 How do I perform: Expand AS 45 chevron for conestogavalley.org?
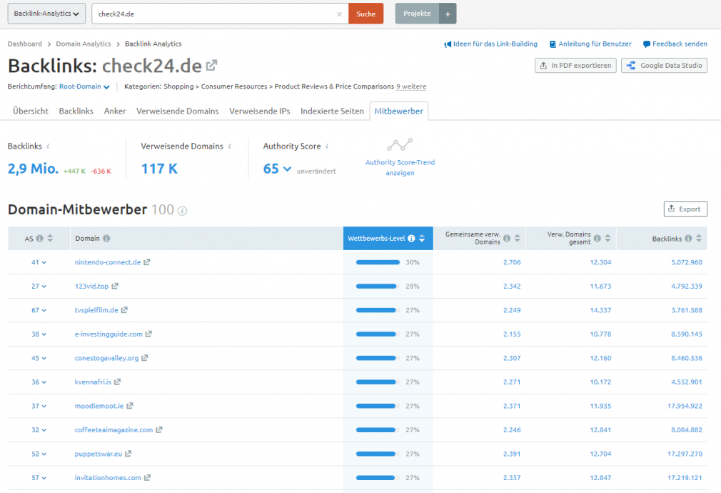(44, 358)
